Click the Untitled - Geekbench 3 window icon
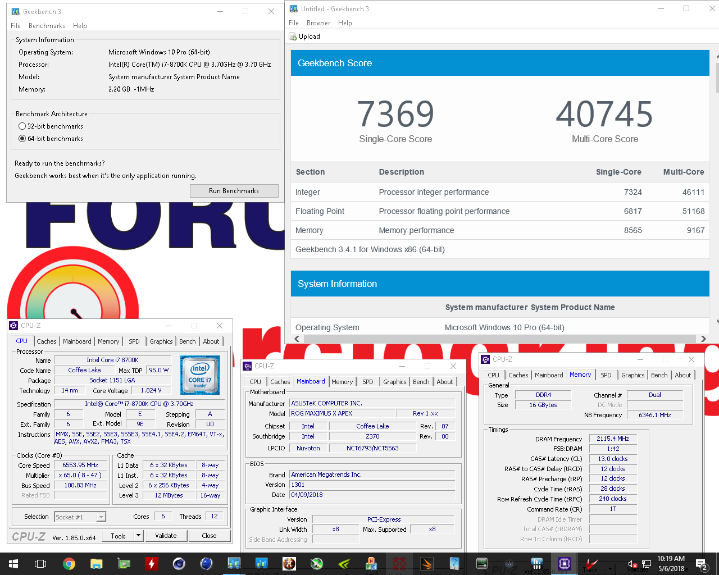Viewport: 719px width, 575px height. point(294,8)
